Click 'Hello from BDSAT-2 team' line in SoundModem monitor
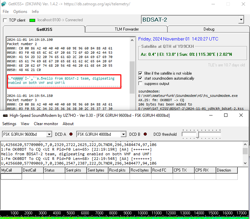Image resolution: width=250 pixels, height=219 pixels. 76,154
